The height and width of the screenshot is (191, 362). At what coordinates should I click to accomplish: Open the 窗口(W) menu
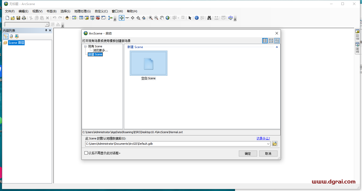point(117,11)
